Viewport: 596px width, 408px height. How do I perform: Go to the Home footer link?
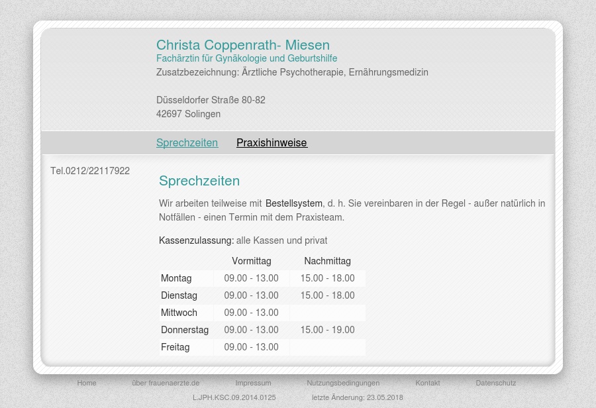[87, 383]
